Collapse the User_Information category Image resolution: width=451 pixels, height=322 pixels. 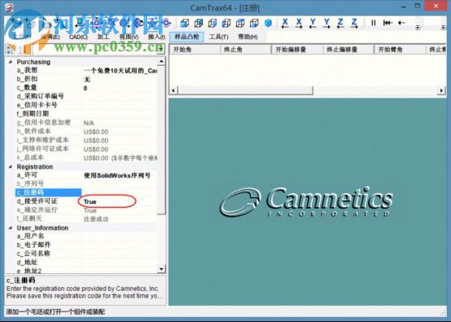point(11,227)
